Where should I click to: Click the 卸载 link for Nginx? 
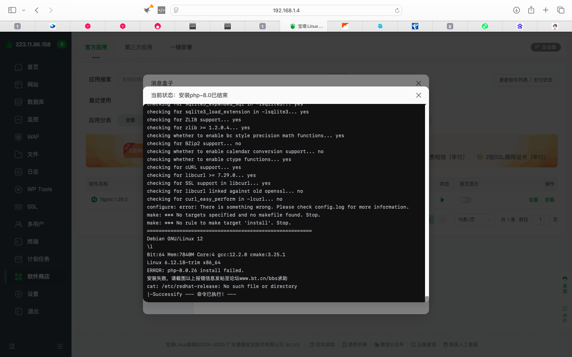click(550, 200)
